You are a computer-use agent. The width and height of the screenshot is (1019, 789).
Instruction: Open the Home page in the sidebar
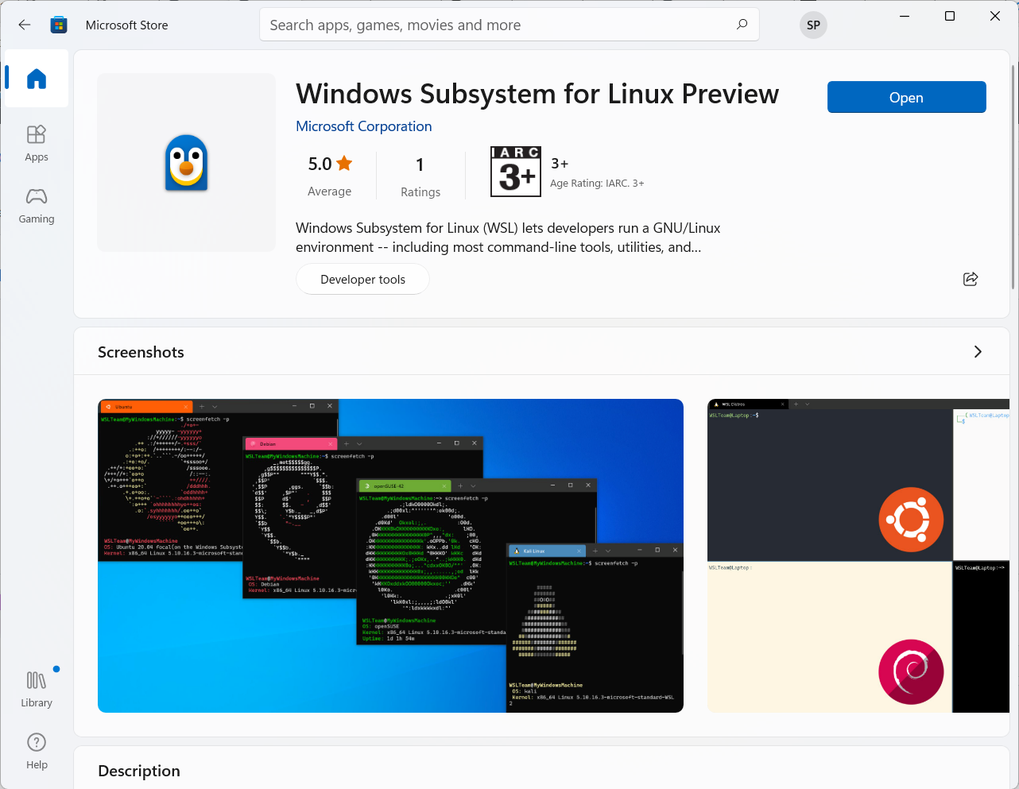coord(37,78)
